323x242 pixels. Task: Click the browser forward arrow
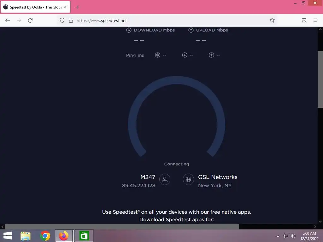tap(19, 20)
